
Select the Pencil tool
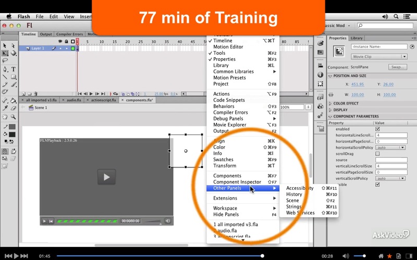tap(5, 85)
